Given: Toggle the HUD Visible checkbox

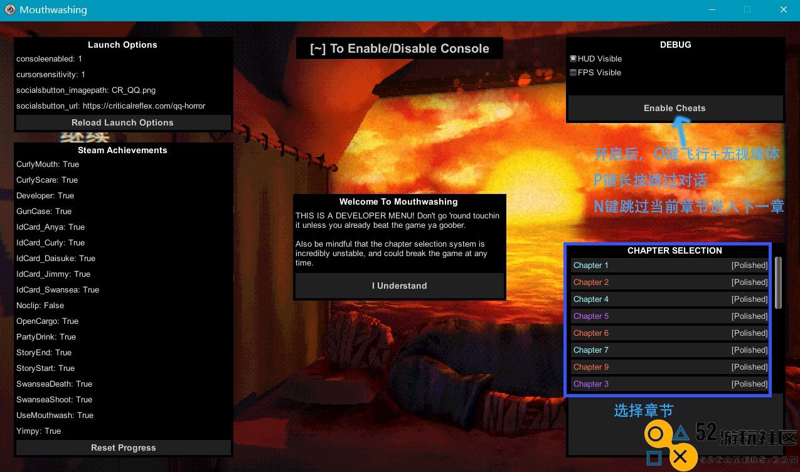Looking at the screenshot, I should (573, 58).
